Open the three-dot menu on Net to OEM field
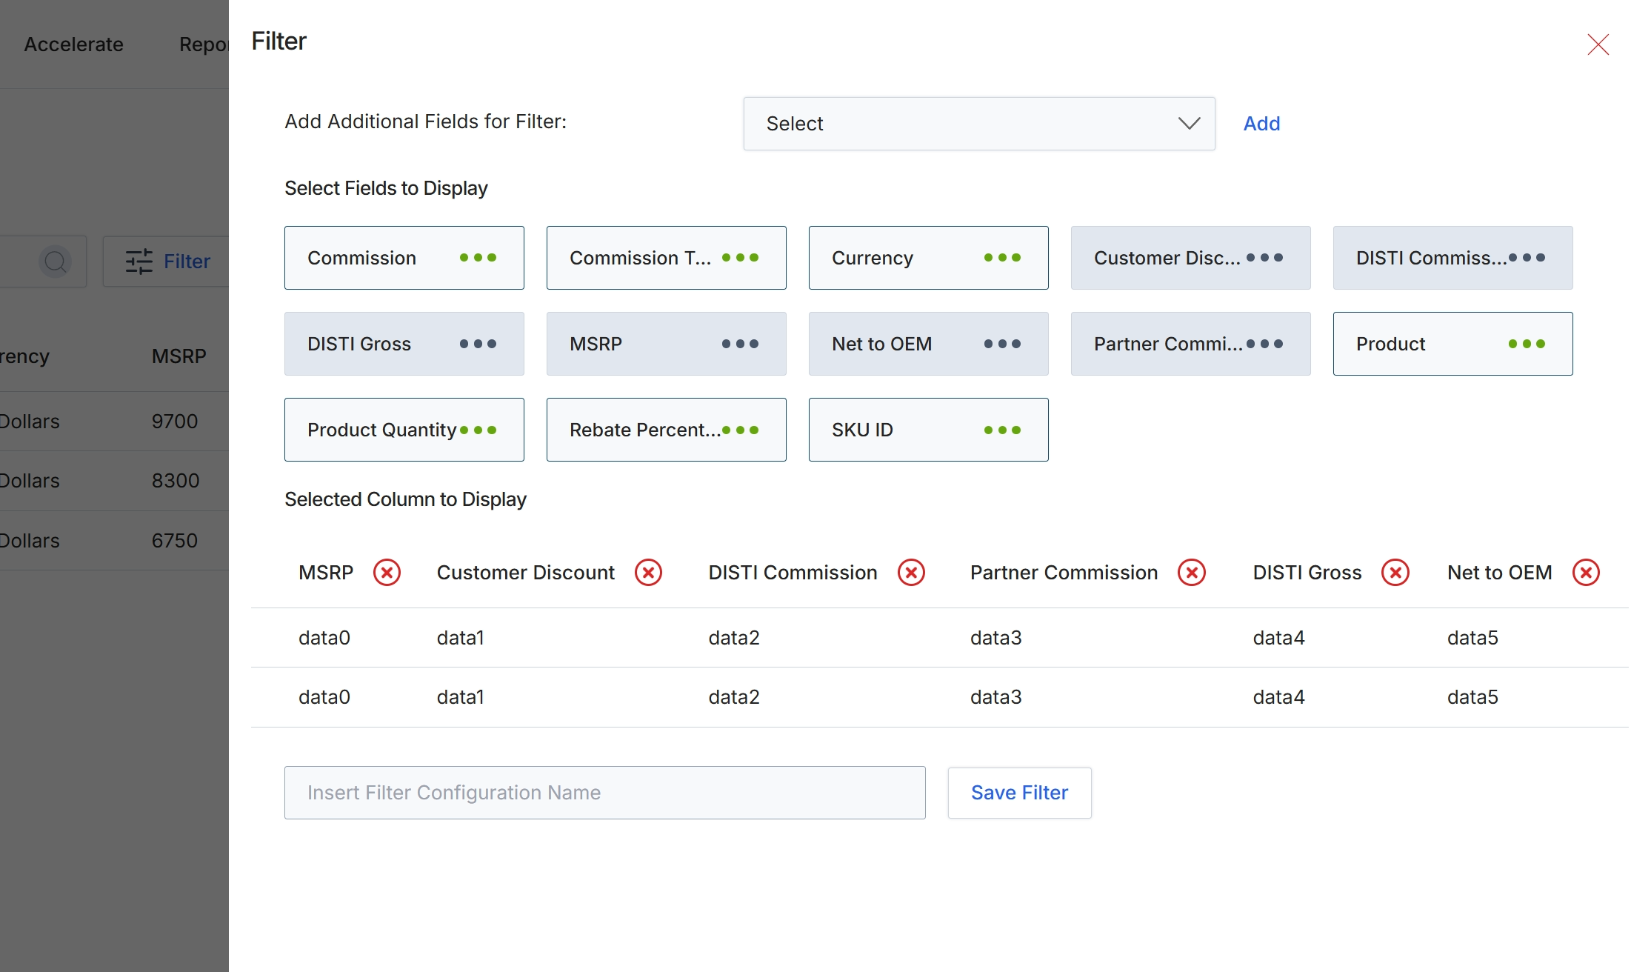The height and width of the screenshot is (972, 1651). 1002,344
